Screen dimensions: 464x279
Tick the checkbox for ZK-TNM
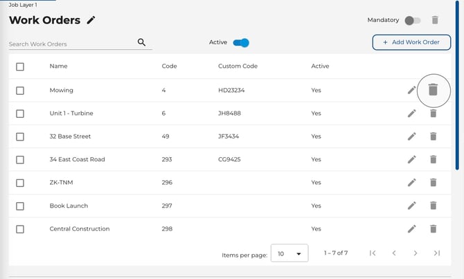[x=20, y=183]
